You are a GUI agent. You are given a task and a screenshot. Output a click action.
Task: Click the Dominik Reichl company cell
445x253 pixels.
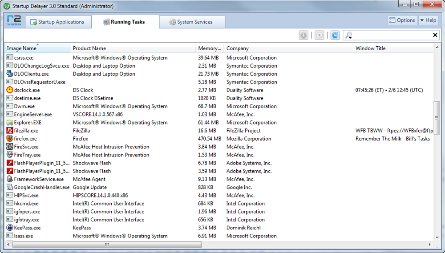pyautogui.click(x=243, y=228)
